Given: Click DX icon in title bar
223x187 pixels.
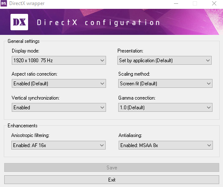Looking at the screenshot, I should 3,3.
